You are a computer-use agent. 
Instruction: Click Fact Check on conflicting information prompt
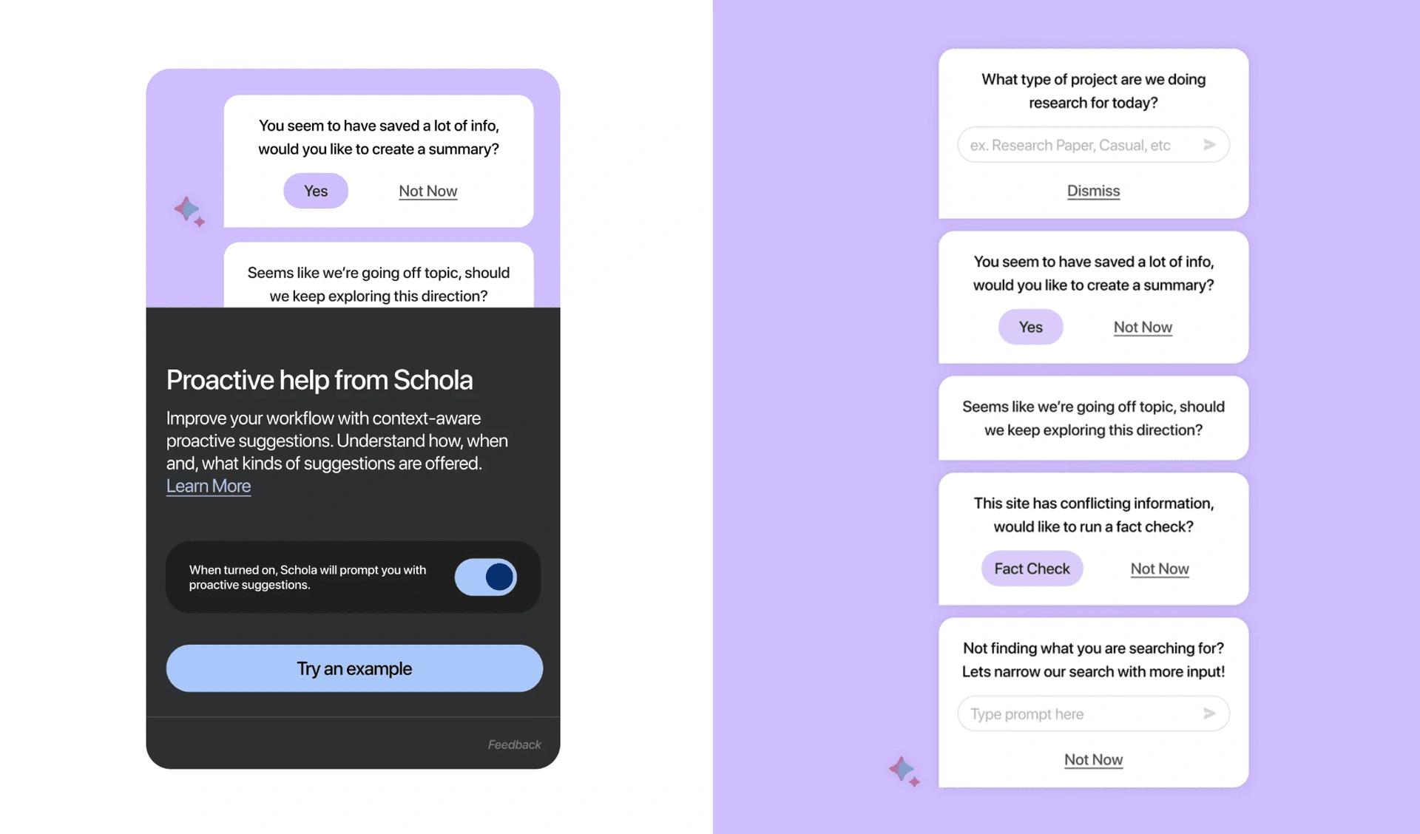point(1032,568)
